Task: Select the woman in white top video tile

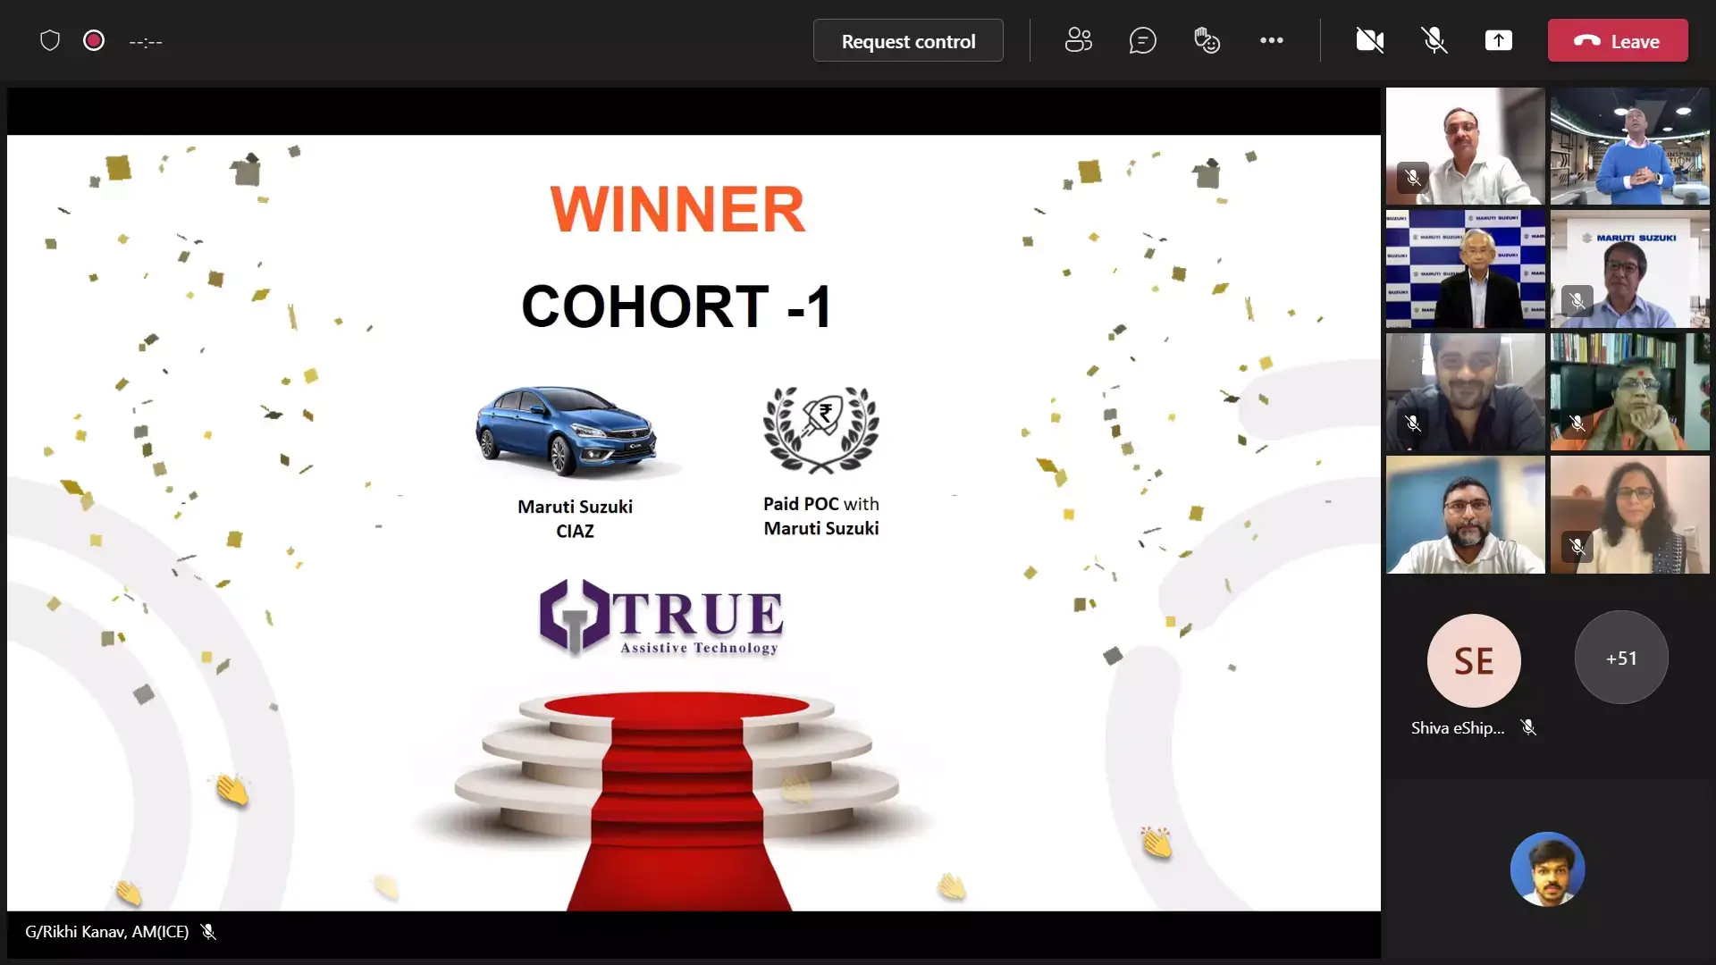Action: click(1629, 515)
